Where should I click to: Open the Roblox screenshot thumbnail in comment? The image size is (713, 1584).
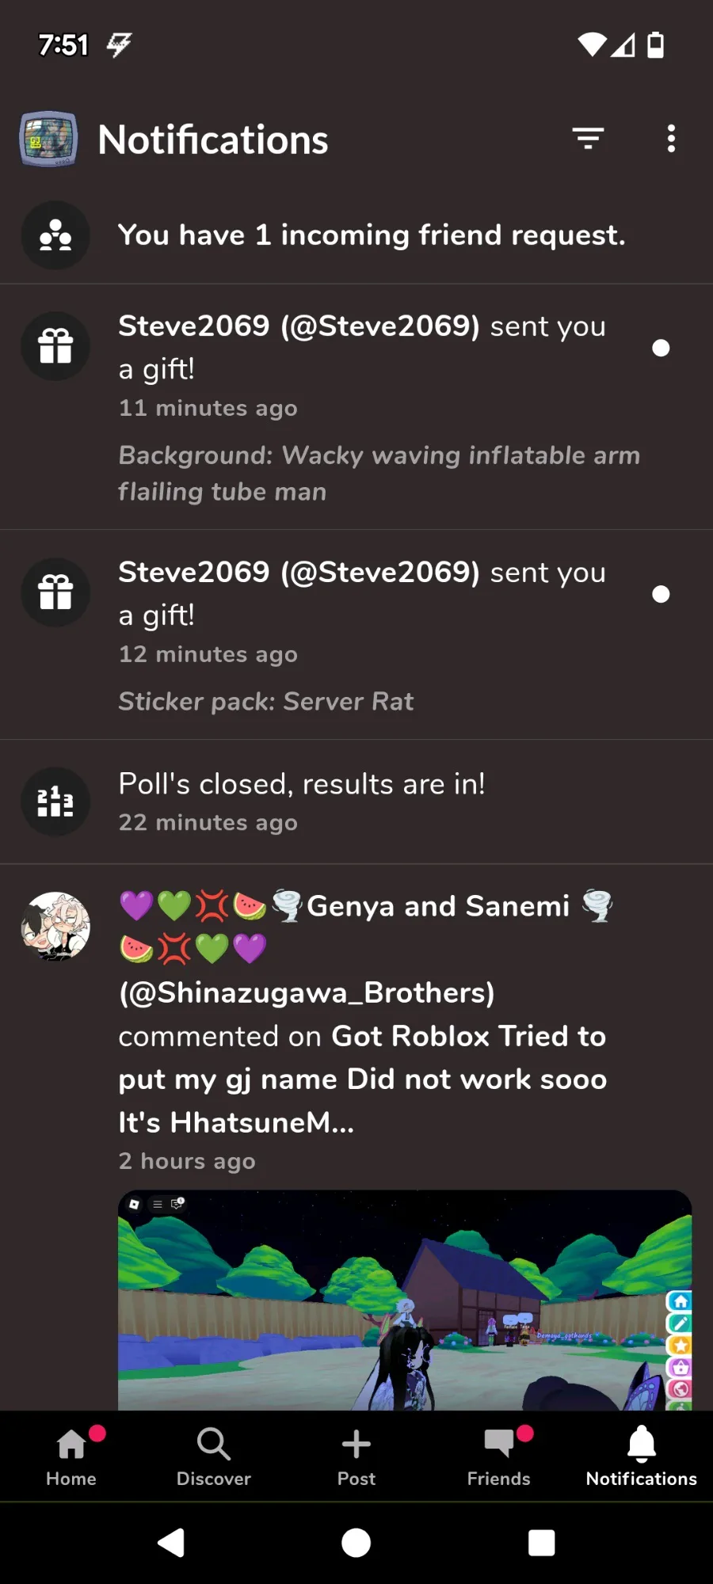(x=405, y=1300)
